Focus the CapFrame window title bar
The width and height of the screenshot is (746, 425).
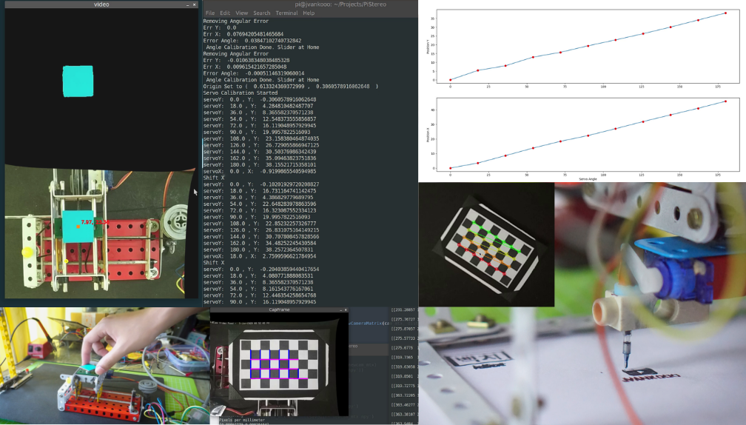(x=279, y=310)
